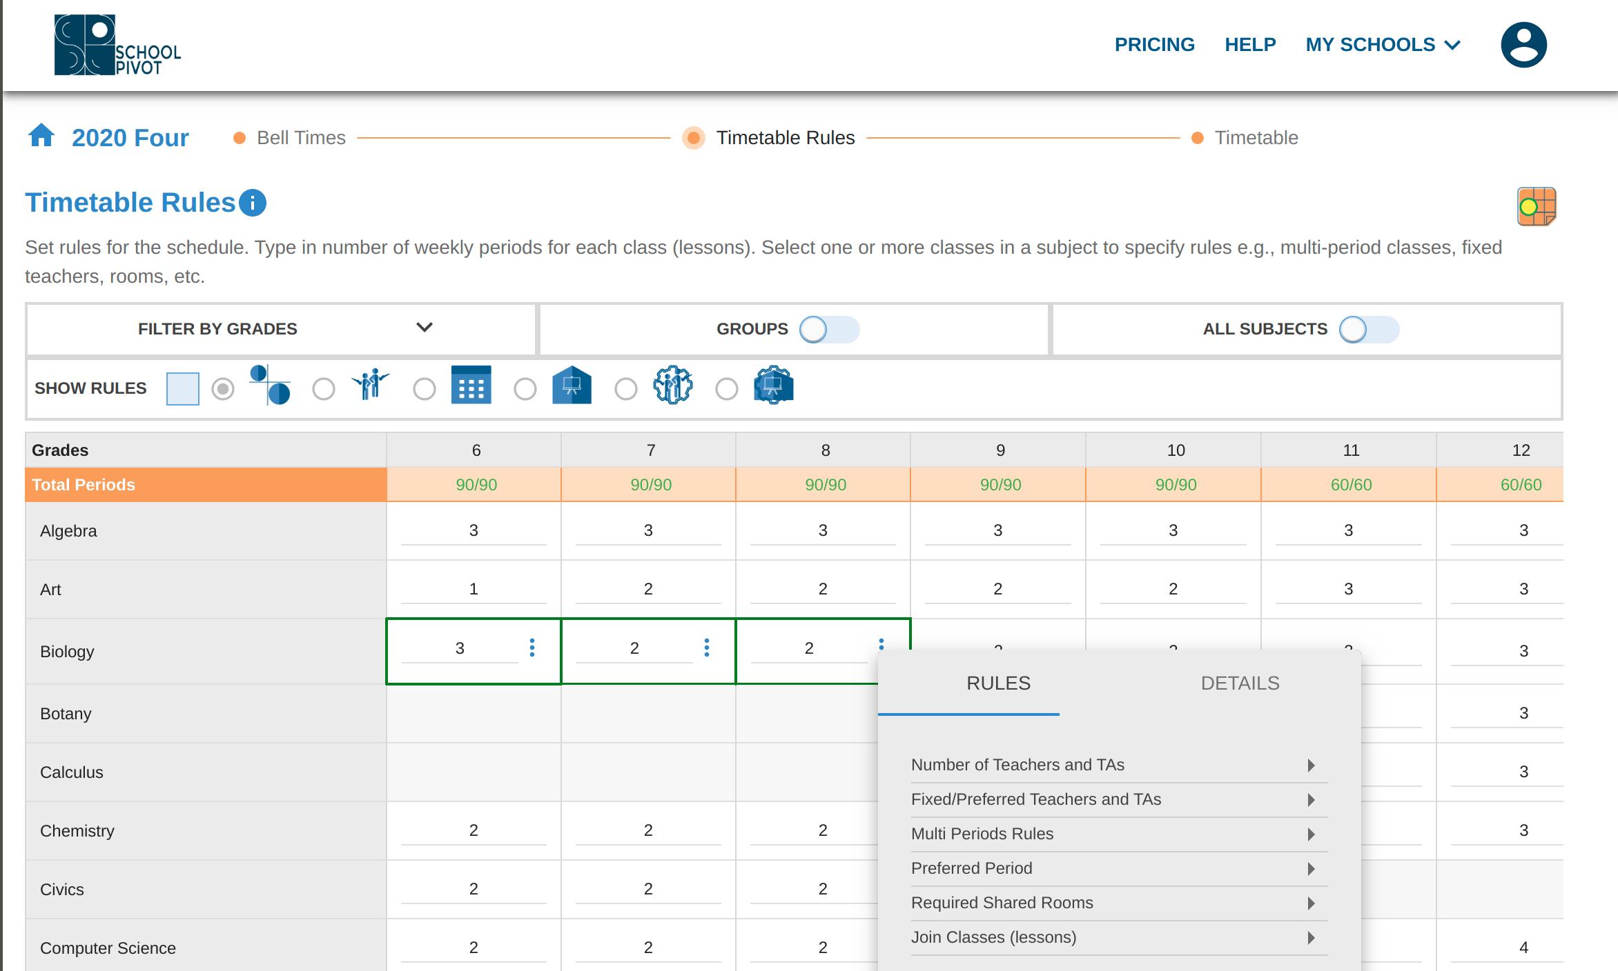Image resolution: width=1618 pixels, height=971 pixels.
Task: Expand Number of Teachers and TAs
Action: [x=1119, y=765]
